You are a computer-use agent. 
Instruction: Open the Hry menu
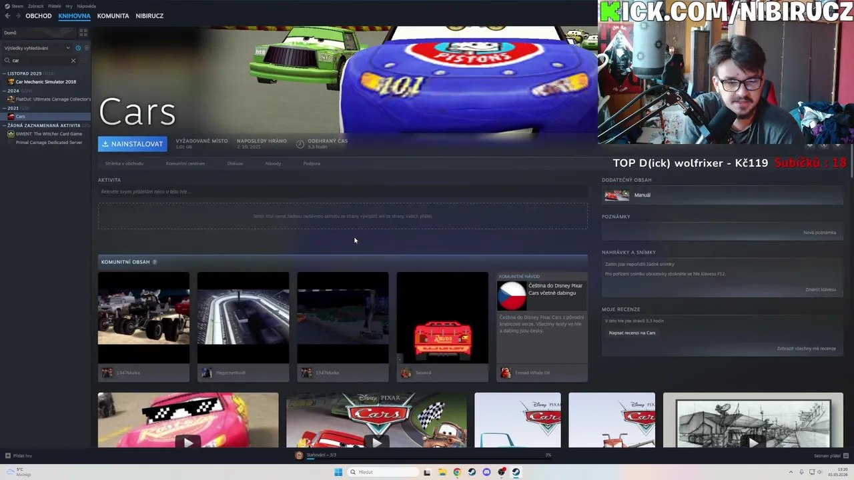pyautogui.click(x=69, y=6)
